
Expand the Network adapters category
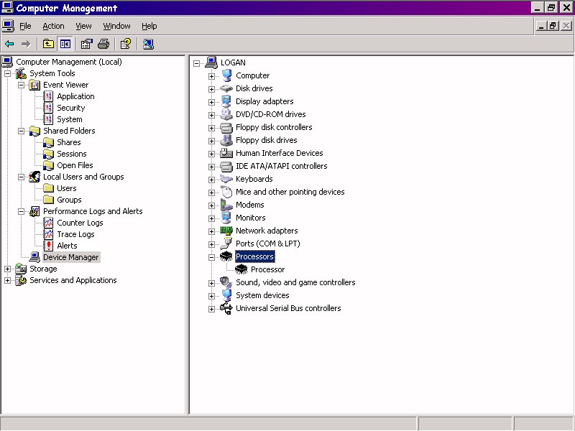pos(211,231)
